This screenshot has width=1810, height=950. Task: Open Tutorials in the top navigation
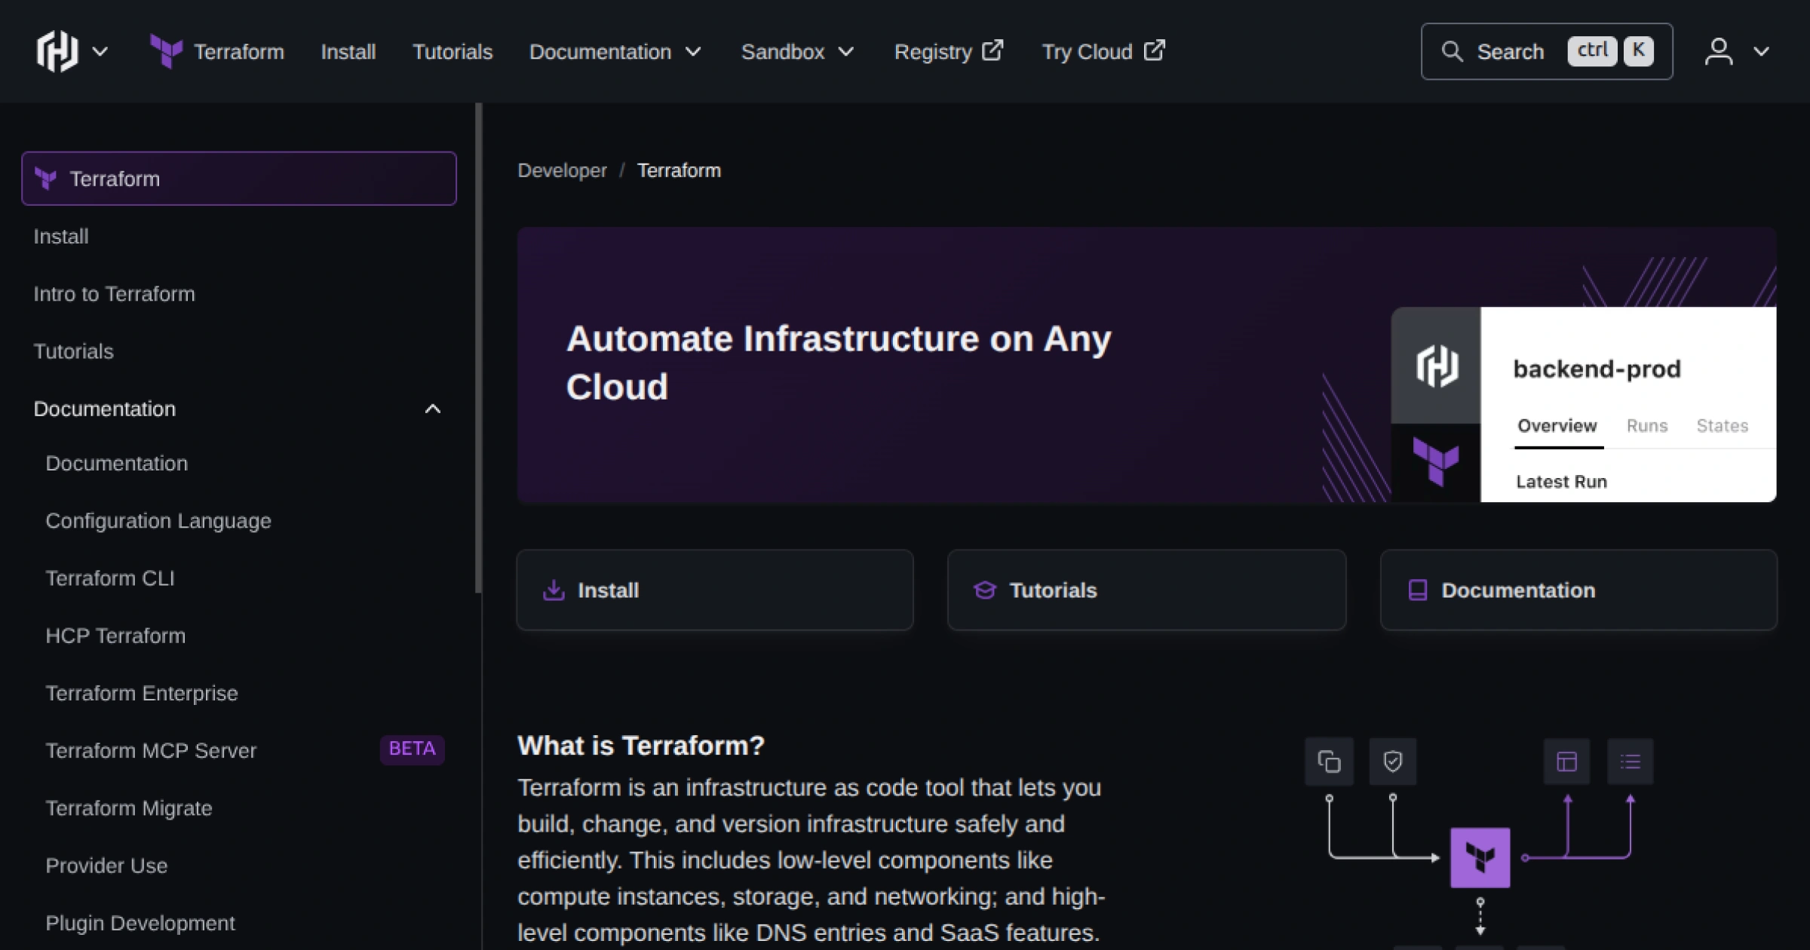point(452,51)
